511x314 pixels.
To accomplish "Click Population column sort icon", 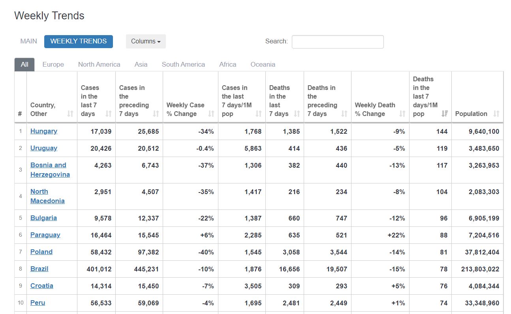I will 496,114.
